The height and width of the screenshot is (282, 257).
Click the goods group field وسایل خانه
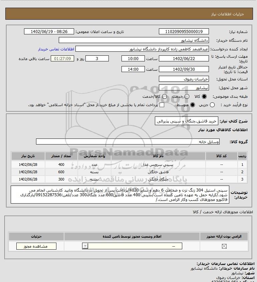tap(128, 142)
